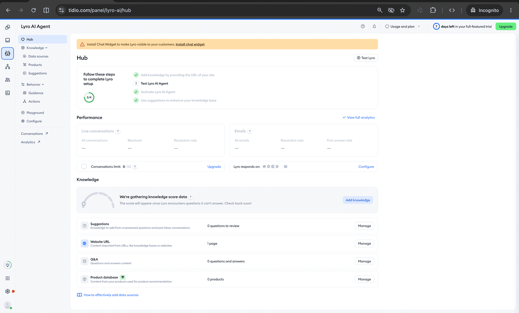This screenshot has width=519, height=313.
Task: Click Manage for Product database row
Action: point(364,279)
